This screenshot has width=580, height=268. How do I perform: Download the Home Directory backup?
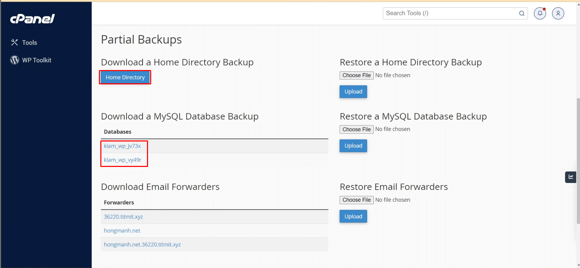pos(125,77)
